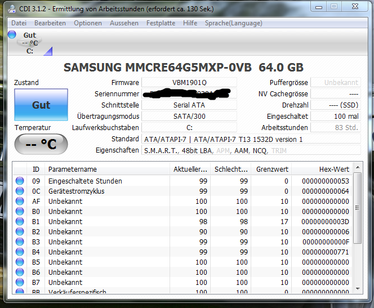Click the CDI application icon in title bar

tap(12, 9)
